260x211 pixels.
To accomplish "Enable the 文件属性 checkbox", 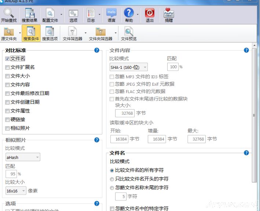I will [x=7, y=111].
